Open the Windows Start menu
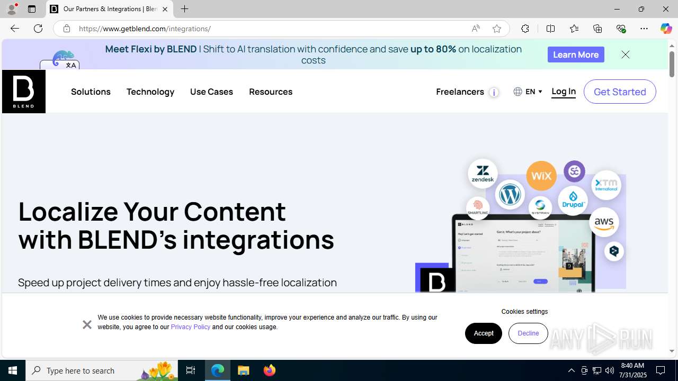The width and height of the screenshot is (678, 381). [13, 370]
